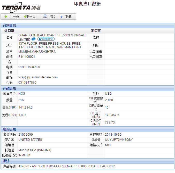Open the 商情雷达 radar badge
The height and width of the screenshot is (173, 175).
(x=46, y=39)
